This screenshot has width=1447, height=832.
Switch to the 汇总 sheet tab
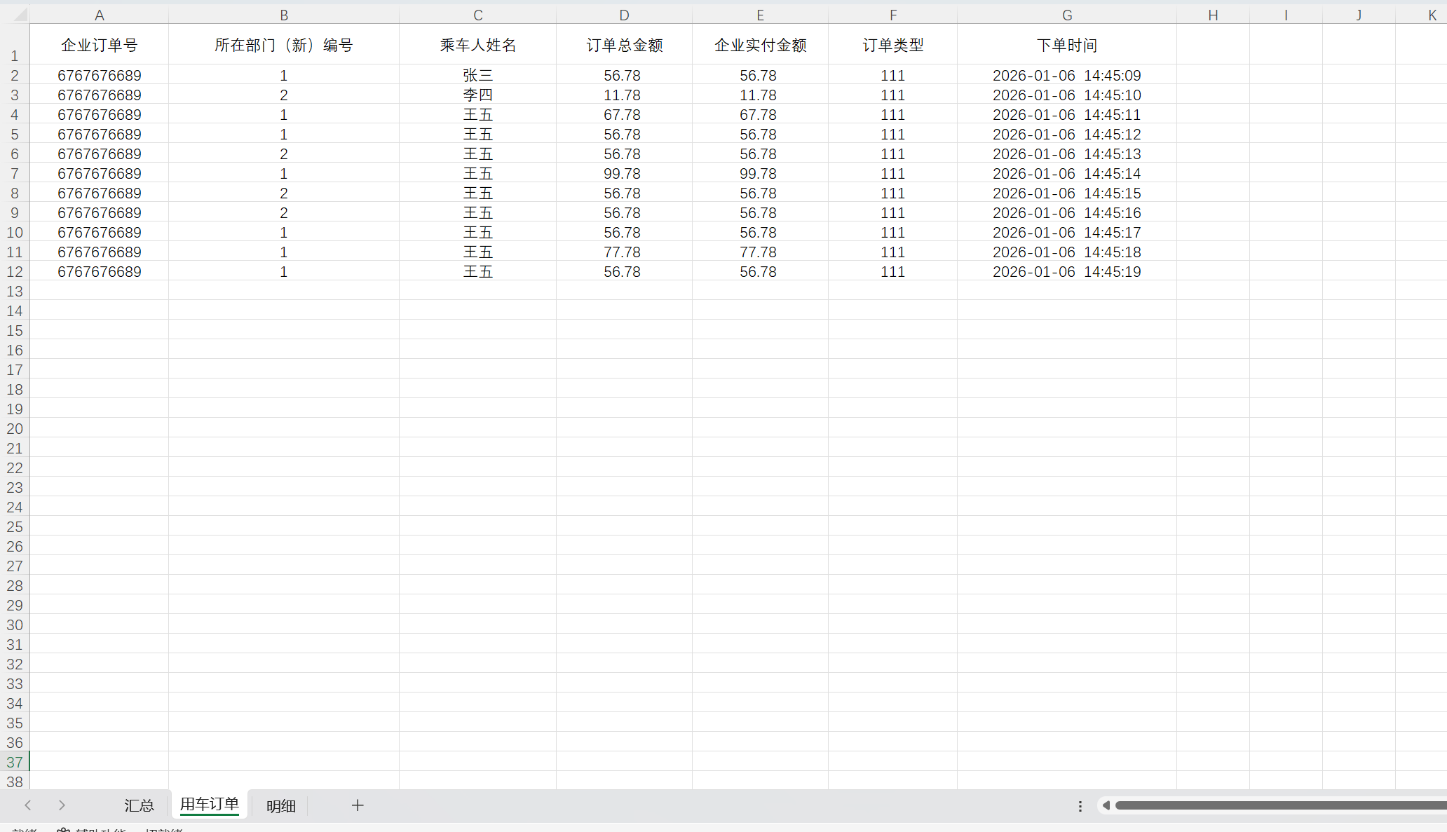point(139,805)
